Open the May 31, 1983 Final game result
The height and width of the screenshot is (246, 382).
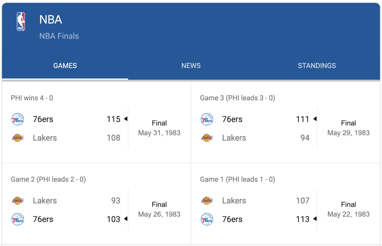159,128
